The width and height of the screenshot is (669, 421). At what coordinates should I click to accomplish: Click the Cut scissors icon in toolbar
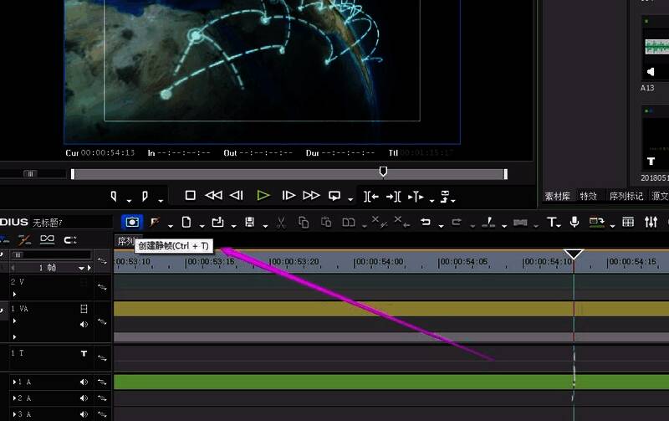[x=281, y=223]
